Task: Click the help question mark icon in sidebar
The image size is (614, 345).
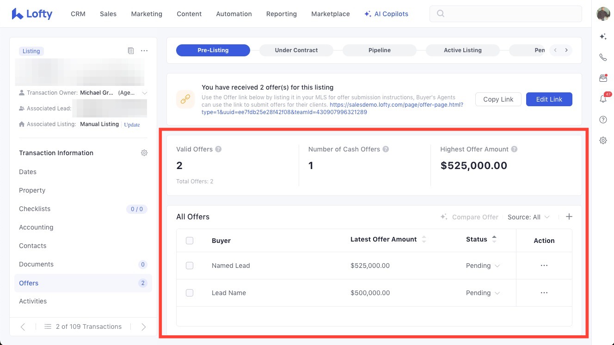Action: point(603,120)
